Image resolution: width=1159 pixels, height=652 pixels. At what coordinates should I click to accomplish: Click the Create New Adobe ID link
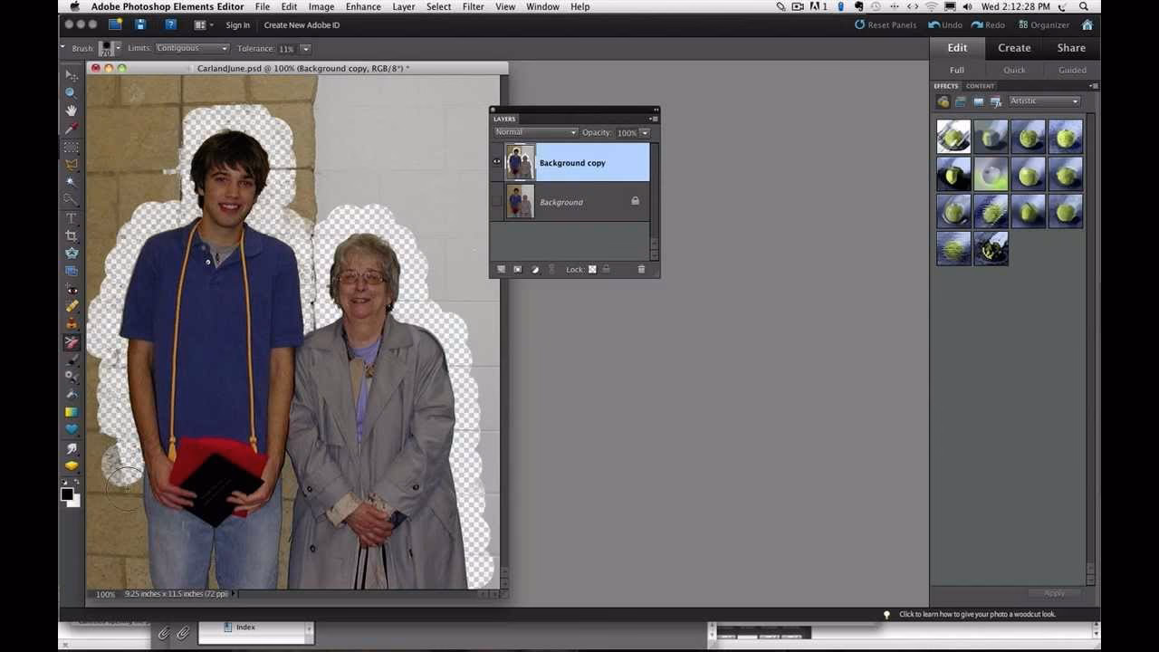coord(302,24)
